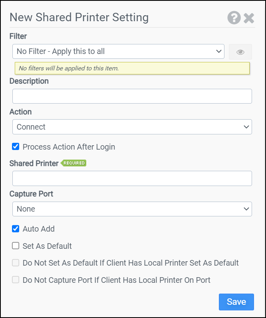The image size is (266, 318).
Task: Open the help question mark icon
Action: [234, 18]
